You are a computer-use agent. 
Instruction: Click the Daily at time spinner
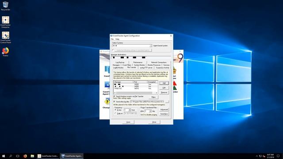[136, 114]
